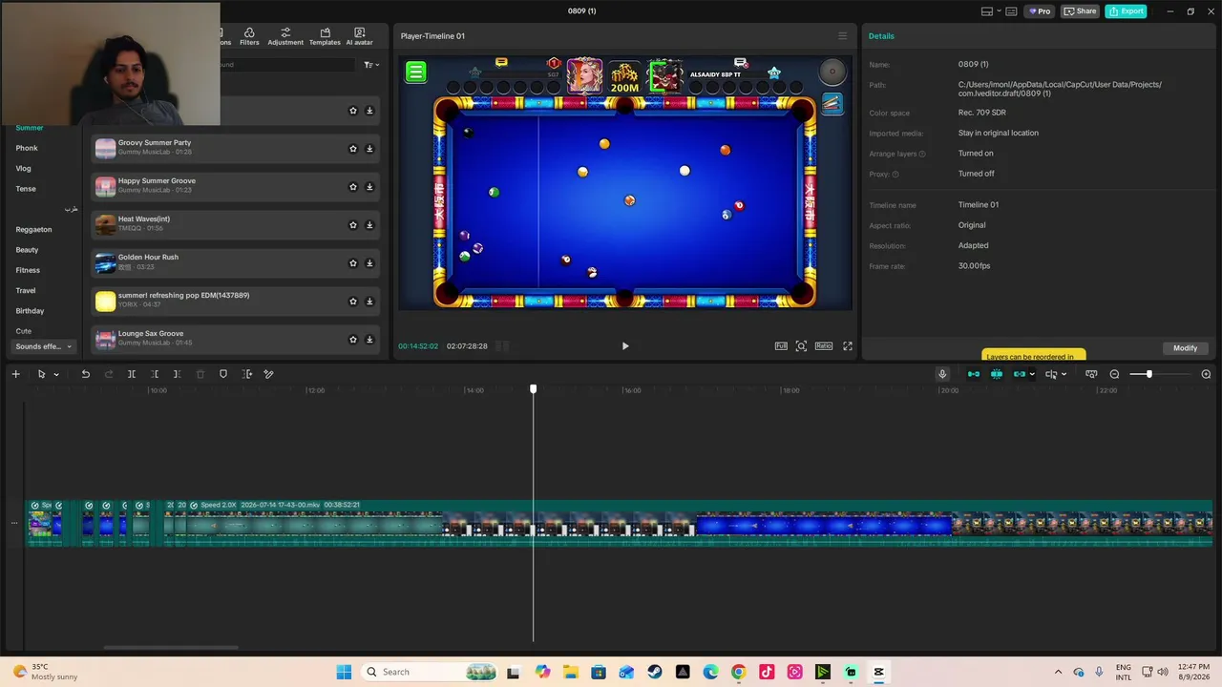Open Windows Start menu
Screen dimensions: 1222x687
tap(344, 672)
